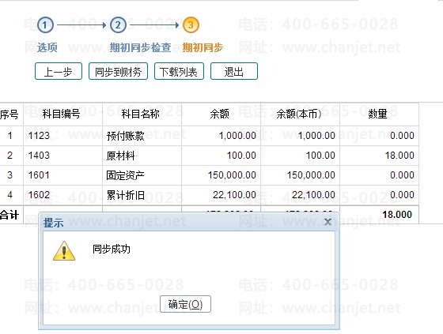443x334 pixels.
Task: Click 余额(本币) value 22,100.00 in row 4
Action: coord(313,195)
